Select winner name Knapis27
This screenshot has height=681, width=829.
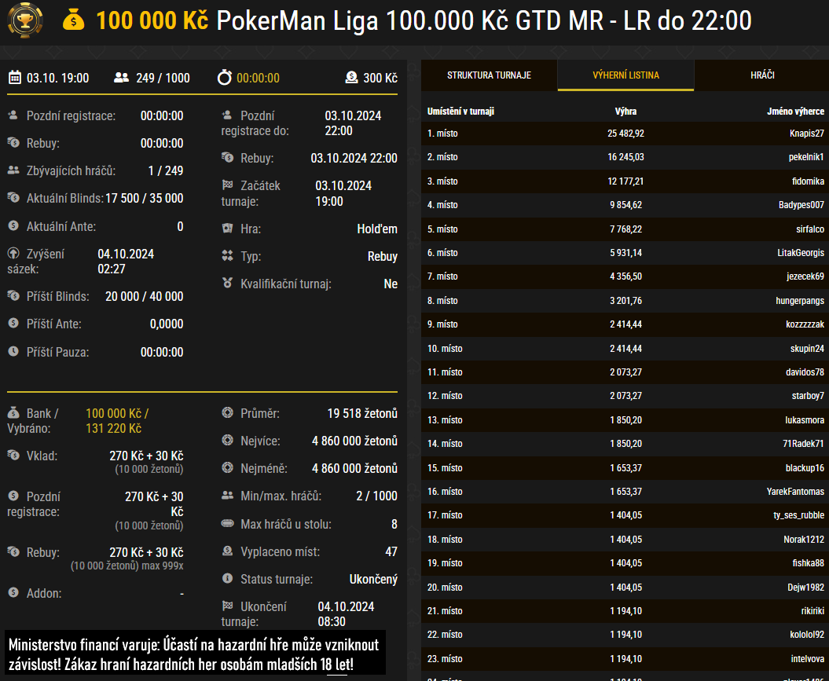click(807, 134)
